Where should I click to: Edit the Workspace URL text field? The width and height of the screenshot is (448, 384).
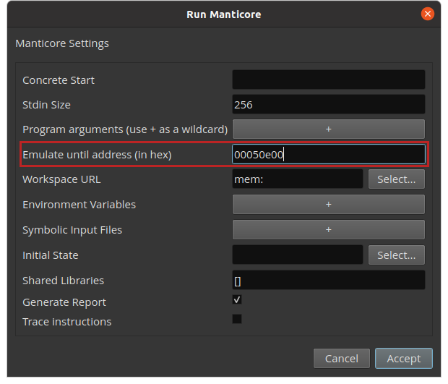coord(297,179)
